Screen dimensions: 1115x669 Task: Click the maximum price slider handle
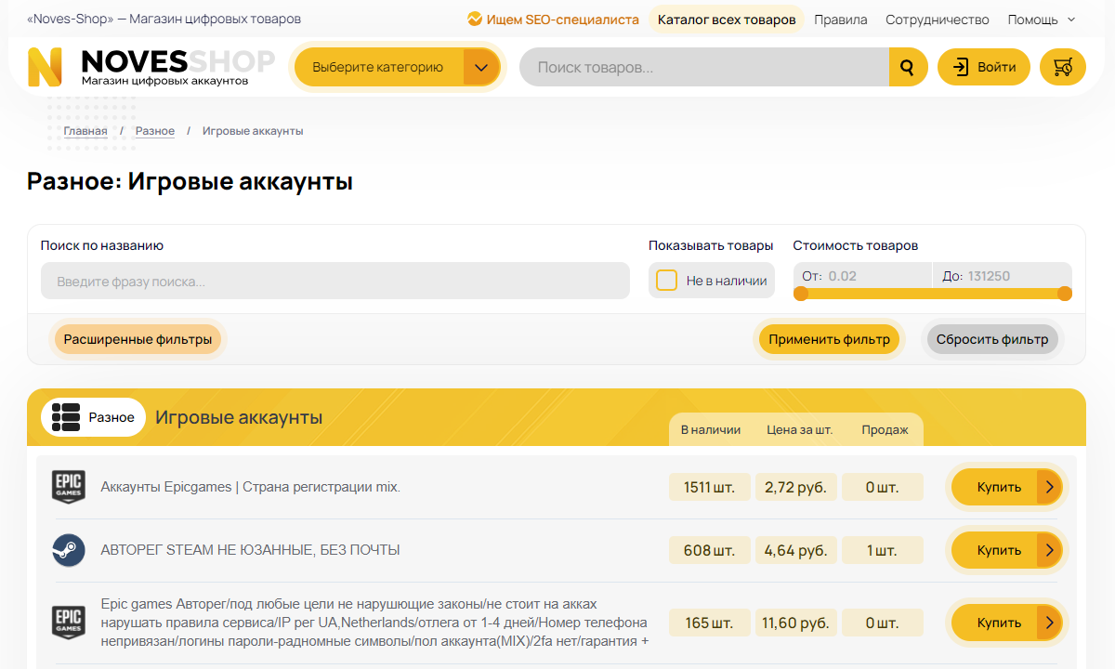click(1065, 294)
